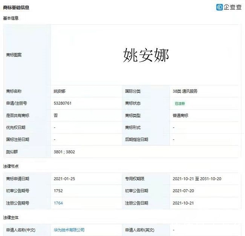
Task: Click the 初审公告期号 field label
Action: click(18, 191)
